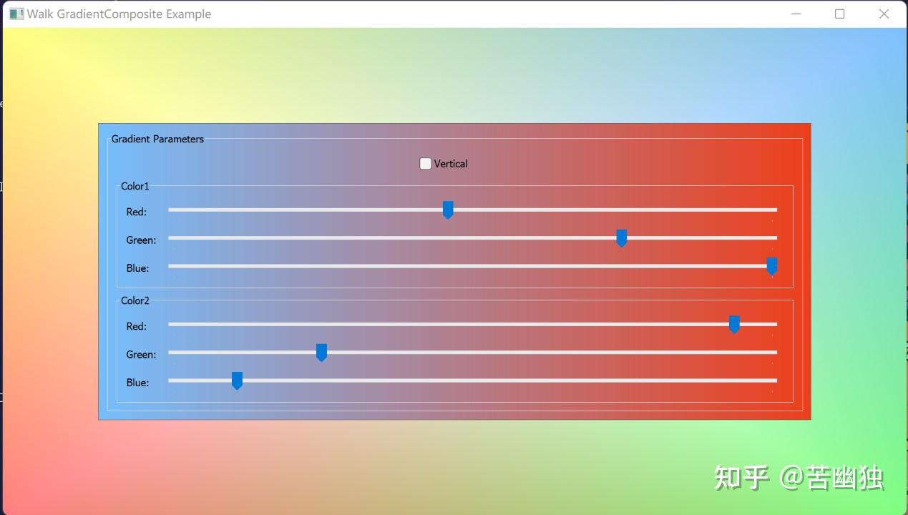Click the Vertical checkbox label text

451,164
